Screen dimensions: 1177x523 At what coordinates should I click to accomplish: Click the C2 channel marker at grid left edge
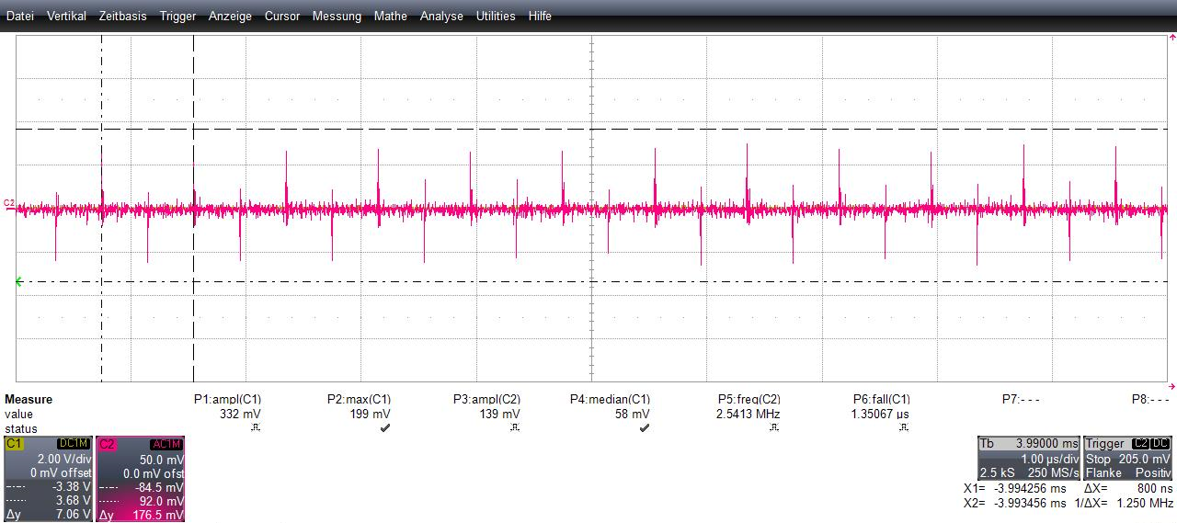(x=9, y=203)
